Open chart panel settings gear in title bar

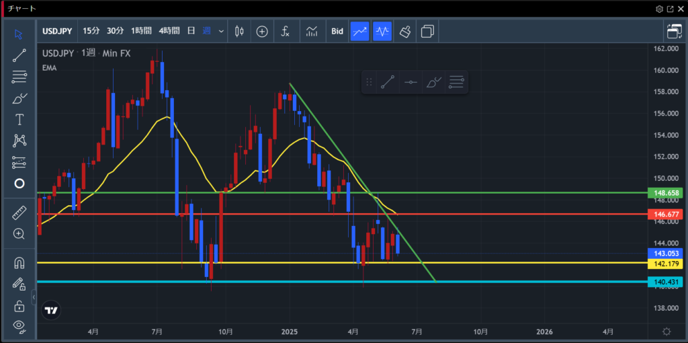659,9
